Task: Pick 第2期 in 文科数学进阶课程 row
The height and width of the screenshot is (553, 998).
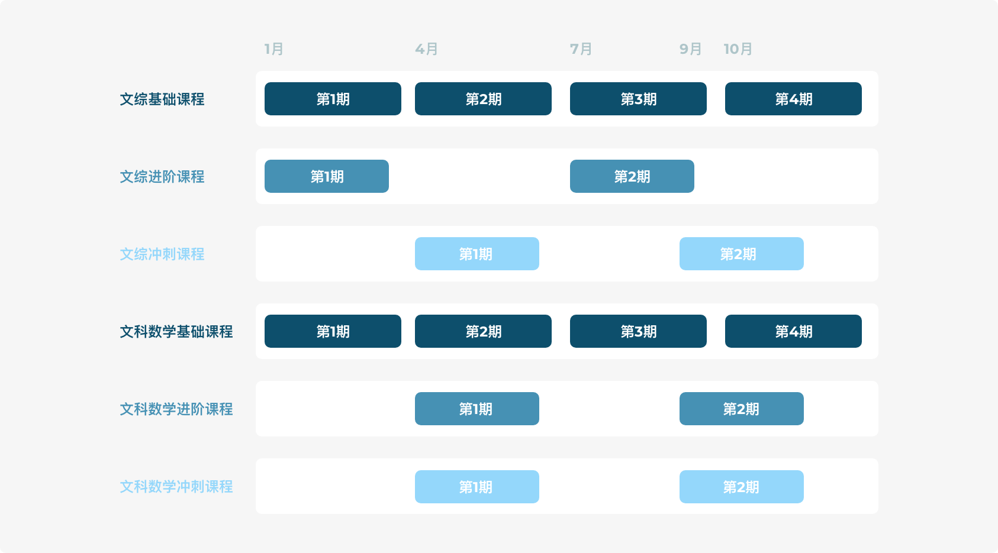Action: [742, 409]
